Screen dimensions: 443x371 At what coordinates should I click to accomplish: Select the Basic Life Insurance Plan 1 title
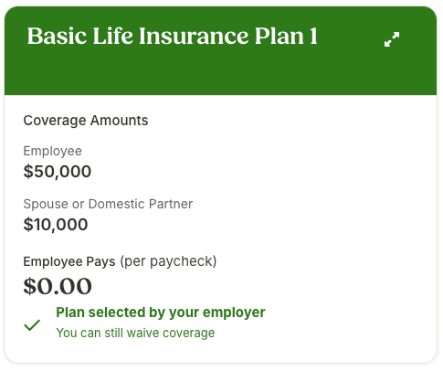(173, 37)
